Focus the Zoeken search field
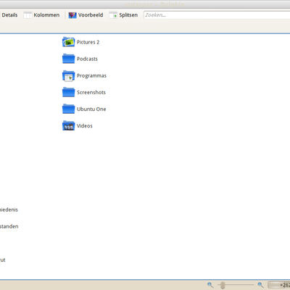Screen dimensions: 290x290 pyautogui.click(x=217, y=15)
